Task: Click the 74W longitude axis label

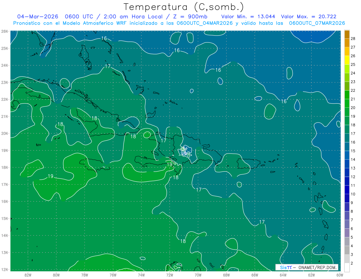Action: click(x=141, y=274)
